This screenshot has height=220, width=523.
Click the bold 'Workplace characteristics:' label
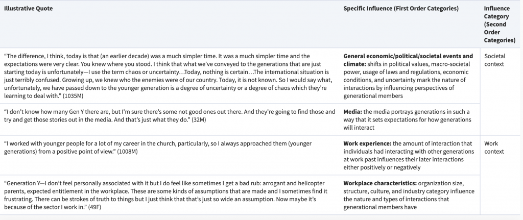380,183
